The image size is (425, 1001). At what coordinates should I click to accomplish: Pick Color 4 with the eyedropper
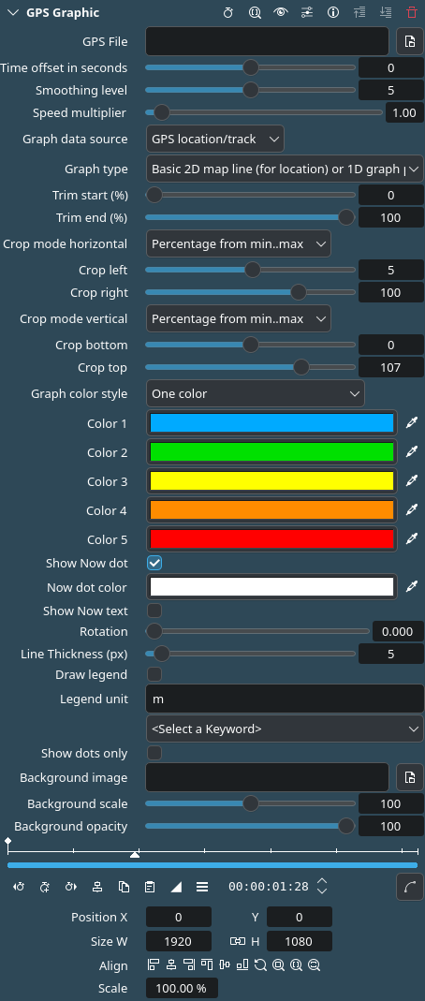point(412,510)
